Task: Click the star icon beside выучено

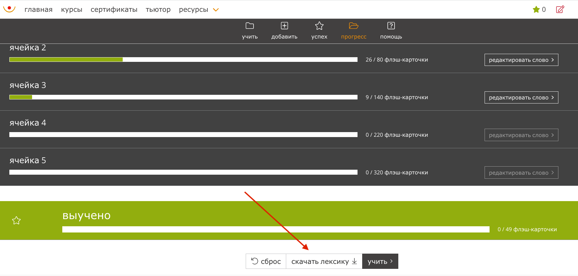Action: coord(16,220)
